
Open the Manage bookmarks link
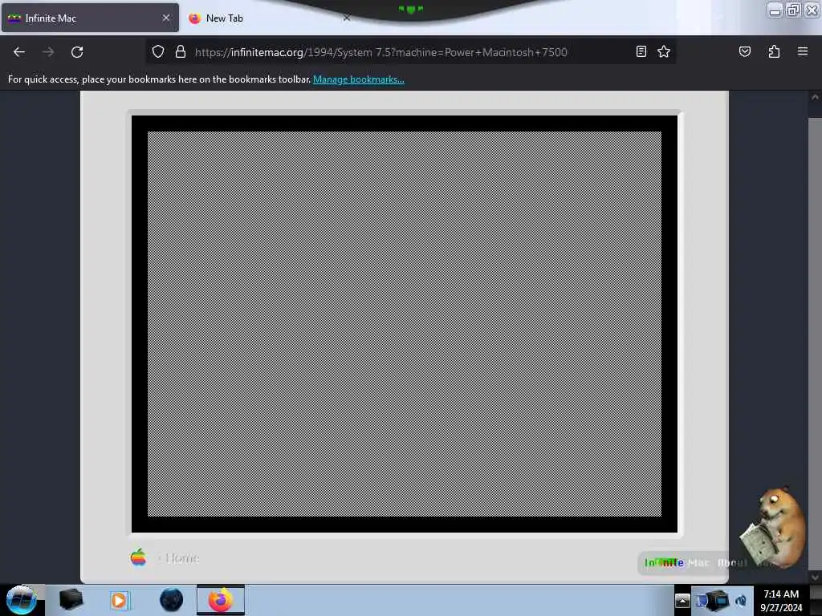tap(359, 79)
